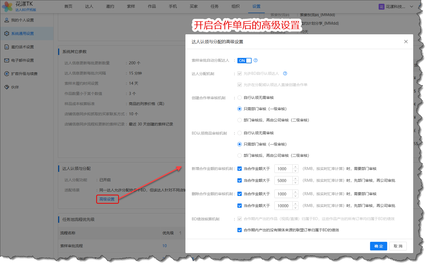Open the 达人 top menu tab
The width and height of the screenshot is (429, 267).
pyautogui.click(x=89, y=6)
